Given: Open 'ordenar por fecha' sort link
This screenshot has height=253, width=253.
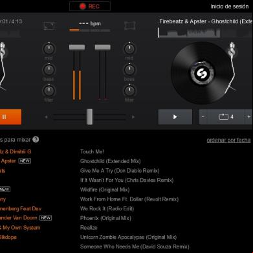Looking at the screenshot, I should (228, 140).
